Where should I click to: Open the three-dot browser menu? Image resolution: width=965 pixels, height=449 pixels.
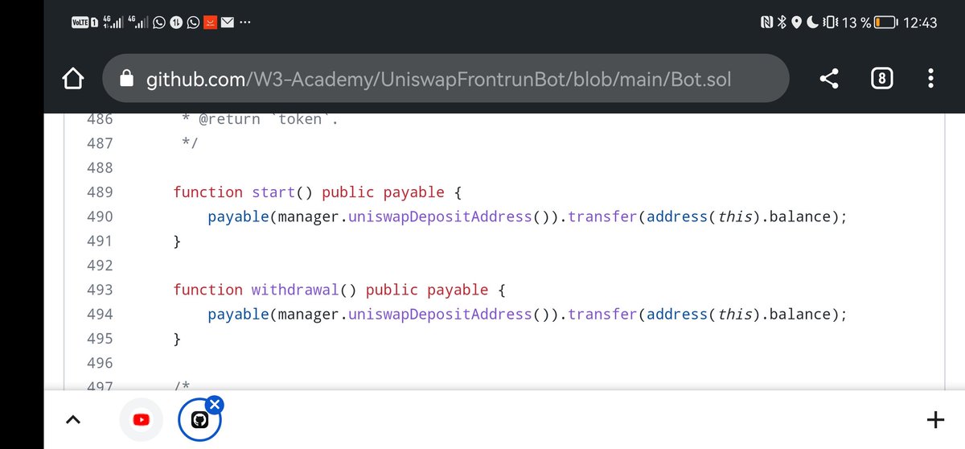click(x=930, y=78)
